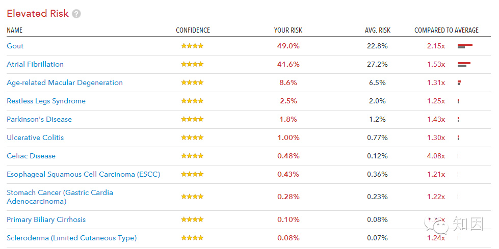This screenshot has width=499, height=249.
Task: Click the Celiac Disease confidence stars
Action: 192,156
